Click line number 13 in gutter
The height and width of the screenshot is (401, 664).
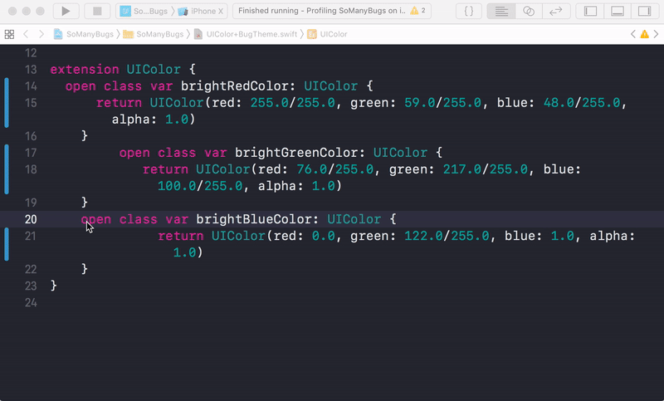31,70
